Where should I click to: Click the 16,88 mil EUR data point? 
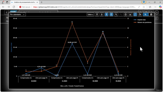coord(72,44)
